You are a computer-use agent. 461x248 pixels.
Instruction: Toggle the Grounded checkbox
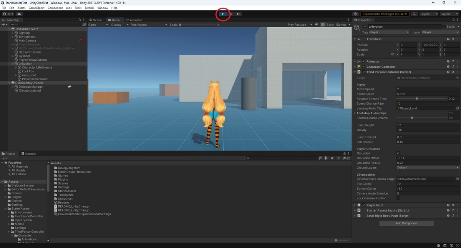398,153
